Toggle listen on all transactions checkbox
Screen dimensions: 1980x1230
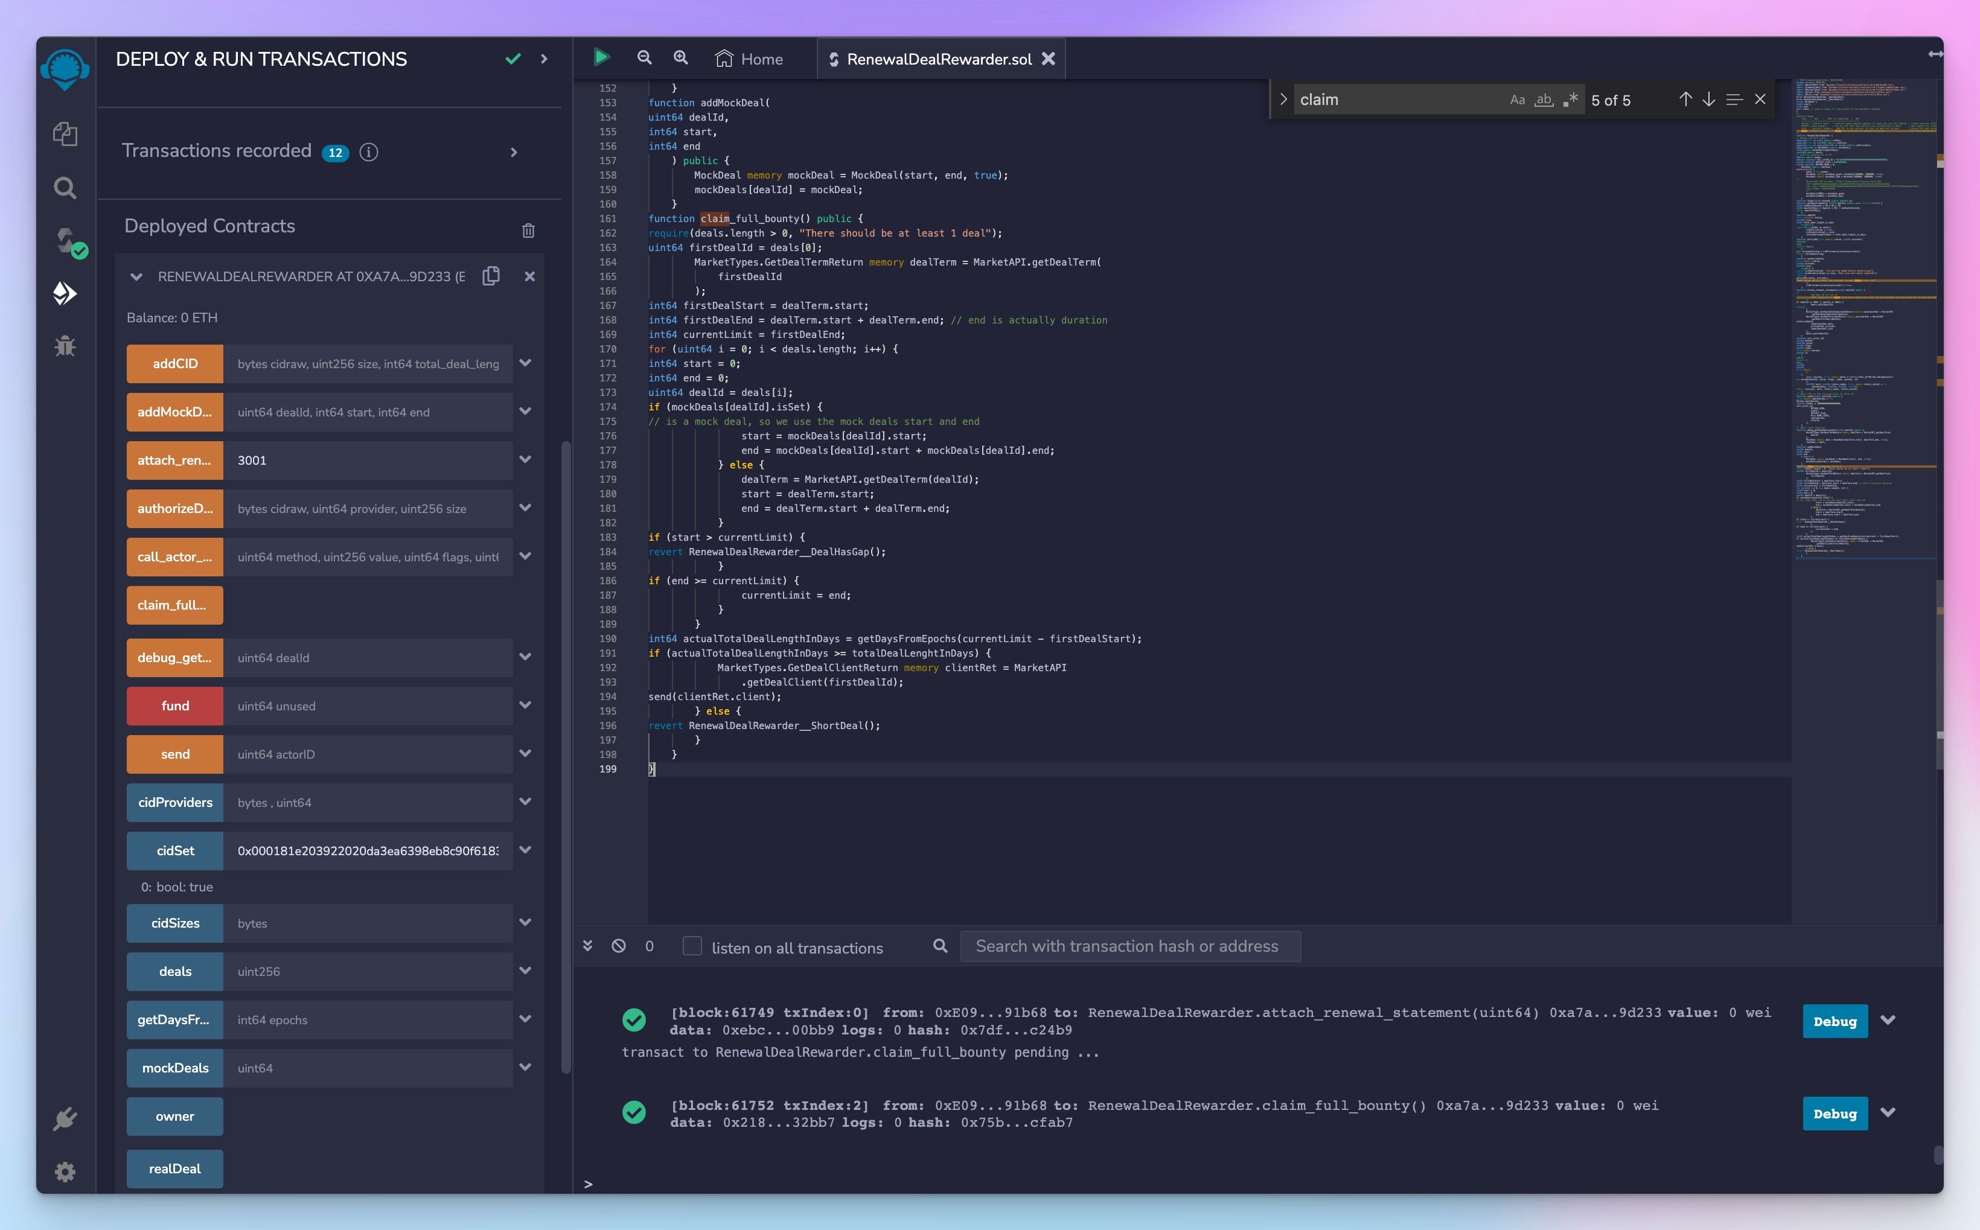(x=692, y=946)
